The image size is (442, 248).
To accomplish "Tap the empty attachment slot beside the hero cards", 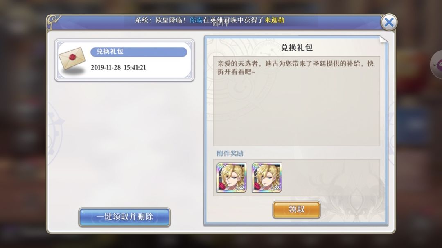I will click(x=302, y=177).
